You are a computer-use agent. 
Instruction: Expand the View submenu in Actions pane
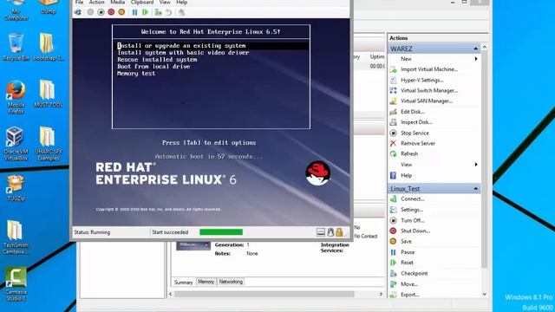[x=476, y=165]
